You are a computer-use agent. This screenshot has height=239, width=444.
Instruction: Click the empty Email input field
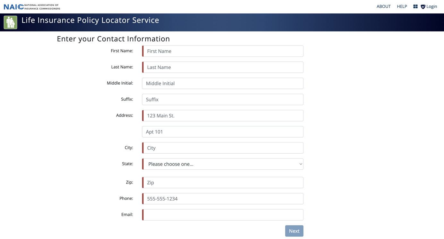click(223, 215)
